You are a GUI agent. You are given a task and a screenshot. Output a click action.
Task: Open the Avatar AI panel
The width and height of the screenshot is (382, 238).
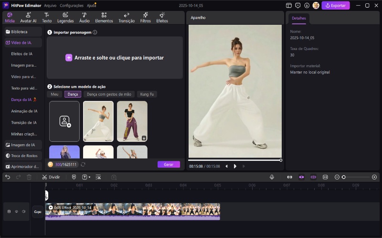click(x=28, y=18)
